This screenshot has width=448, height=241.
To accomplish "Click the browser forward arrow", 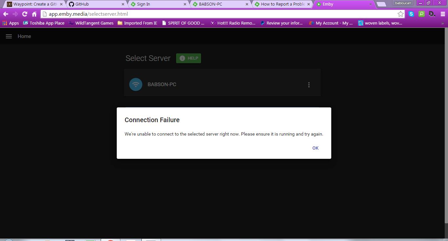I will tap(15, 14).
